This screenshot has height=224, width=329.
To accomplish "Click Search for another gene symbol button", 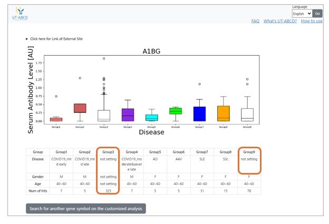I will click(86, 208).
